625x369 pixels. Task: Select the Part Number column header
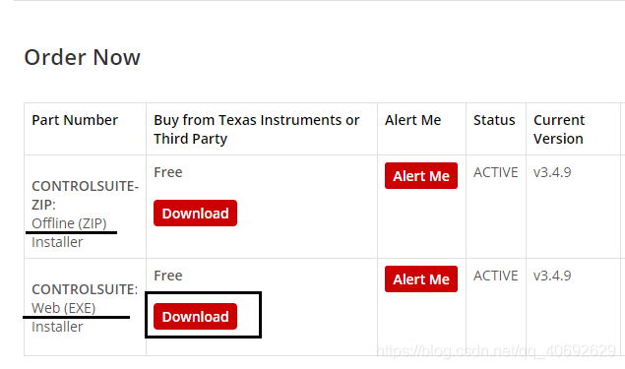click(75, 120)
